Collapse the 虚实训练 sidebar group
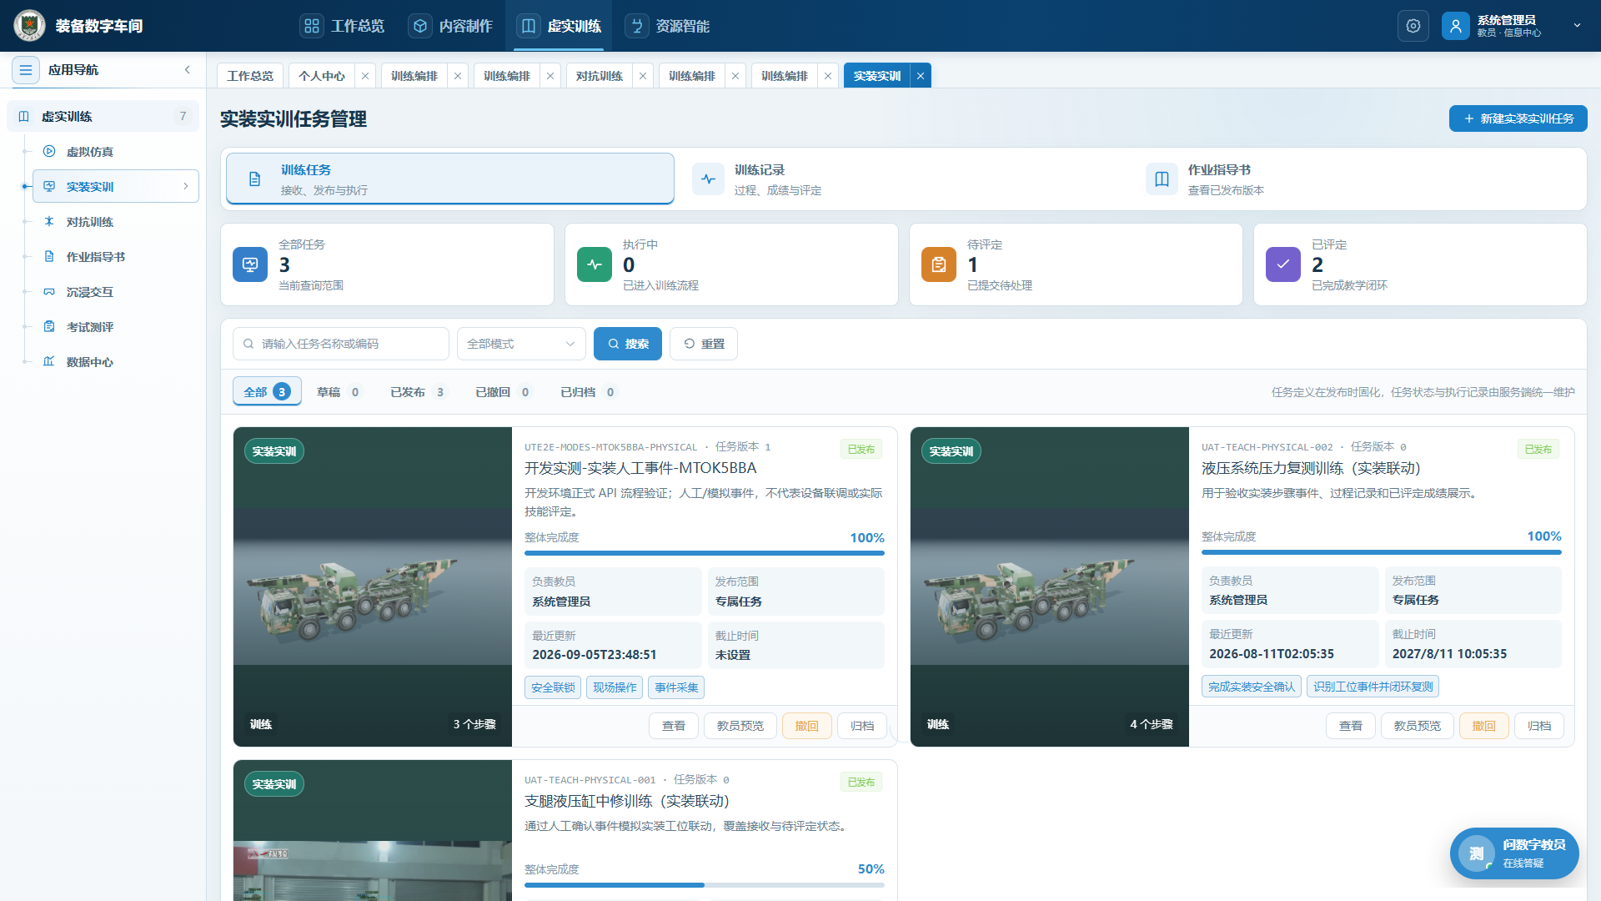This screenshot has width=1601, height=901. [x=103, y=116]
